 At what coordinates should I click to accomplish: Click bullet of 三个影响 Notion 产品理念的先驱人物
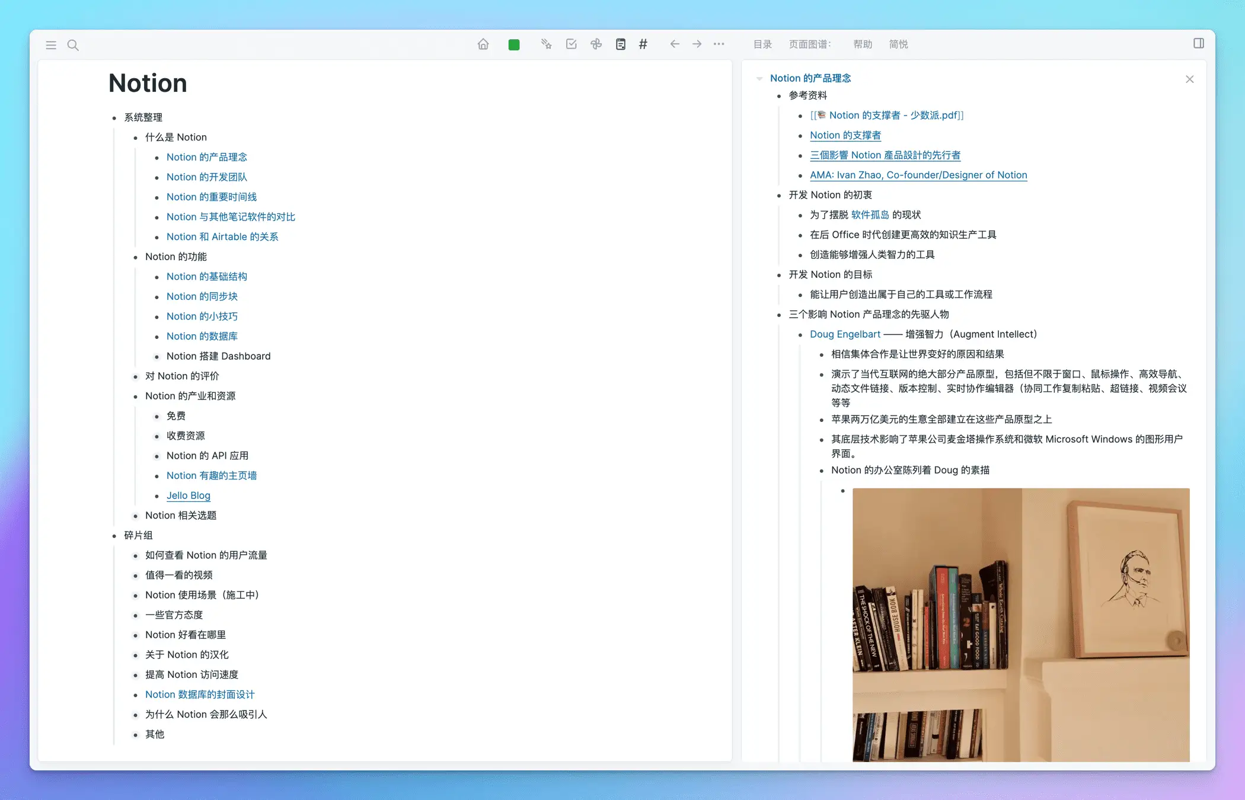click(779, 315)
